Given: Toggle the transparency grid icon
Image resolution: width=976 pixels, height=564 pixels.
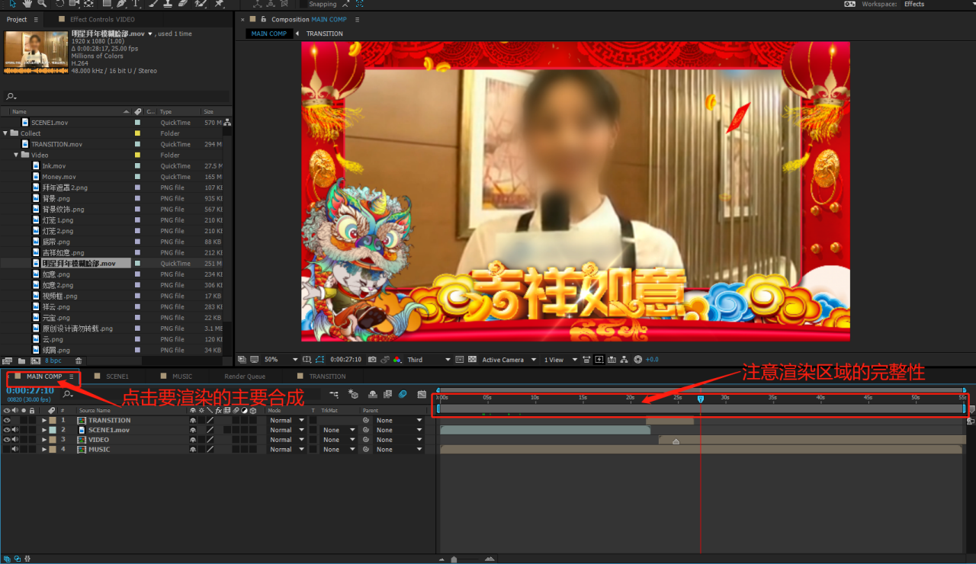Looking at the screenshot, I should (x=472, y=359).
